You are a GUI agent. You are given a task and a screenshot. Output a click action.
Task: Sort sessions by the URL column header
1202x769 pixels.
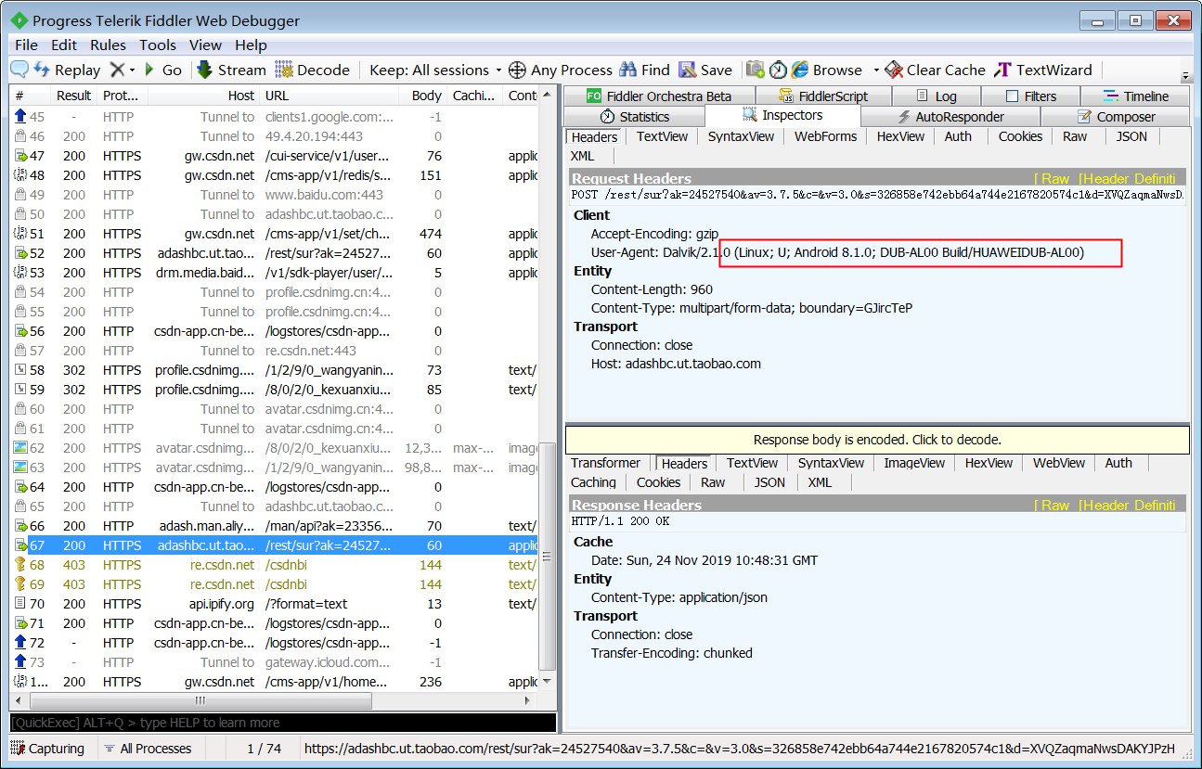point(330,96)
